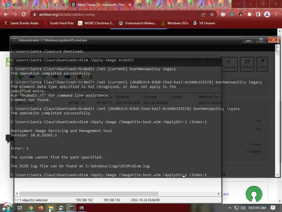Click the cmd.exe title bar icon
The width and height of the screenshot is (282, 212).
coord(15,40)
